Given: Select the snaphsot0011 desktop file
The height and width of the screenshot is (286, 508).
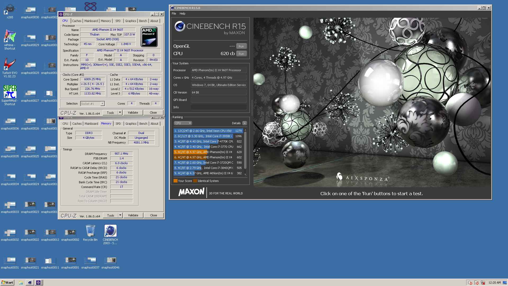Looking at the screenshot, I should (50, 263).
